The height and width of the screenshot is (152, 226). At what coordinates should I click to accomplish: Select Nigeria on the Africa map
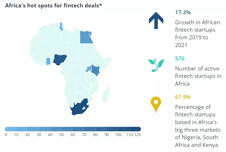60,60
